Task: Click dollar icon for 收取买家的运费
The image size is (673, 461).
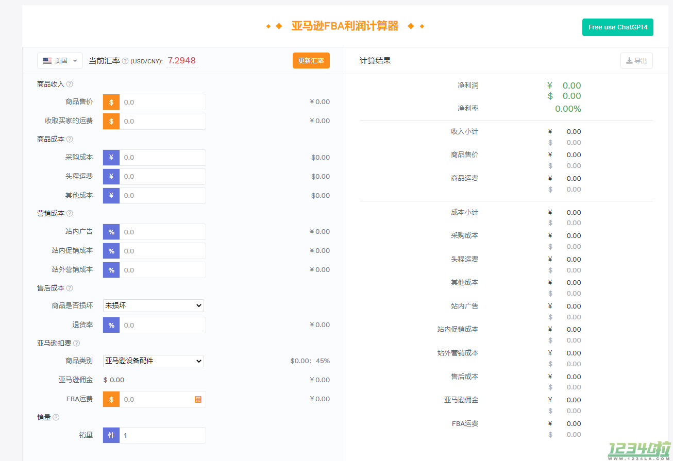Action: pyautogui.click(x=111, y=121)
